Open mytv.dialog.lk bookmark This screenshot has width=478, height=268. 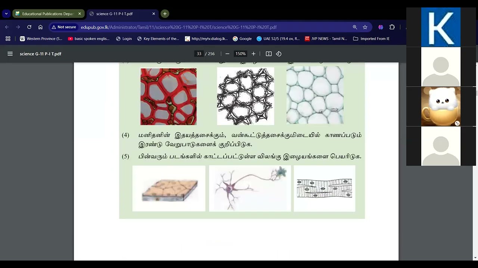tap(206, 39)
